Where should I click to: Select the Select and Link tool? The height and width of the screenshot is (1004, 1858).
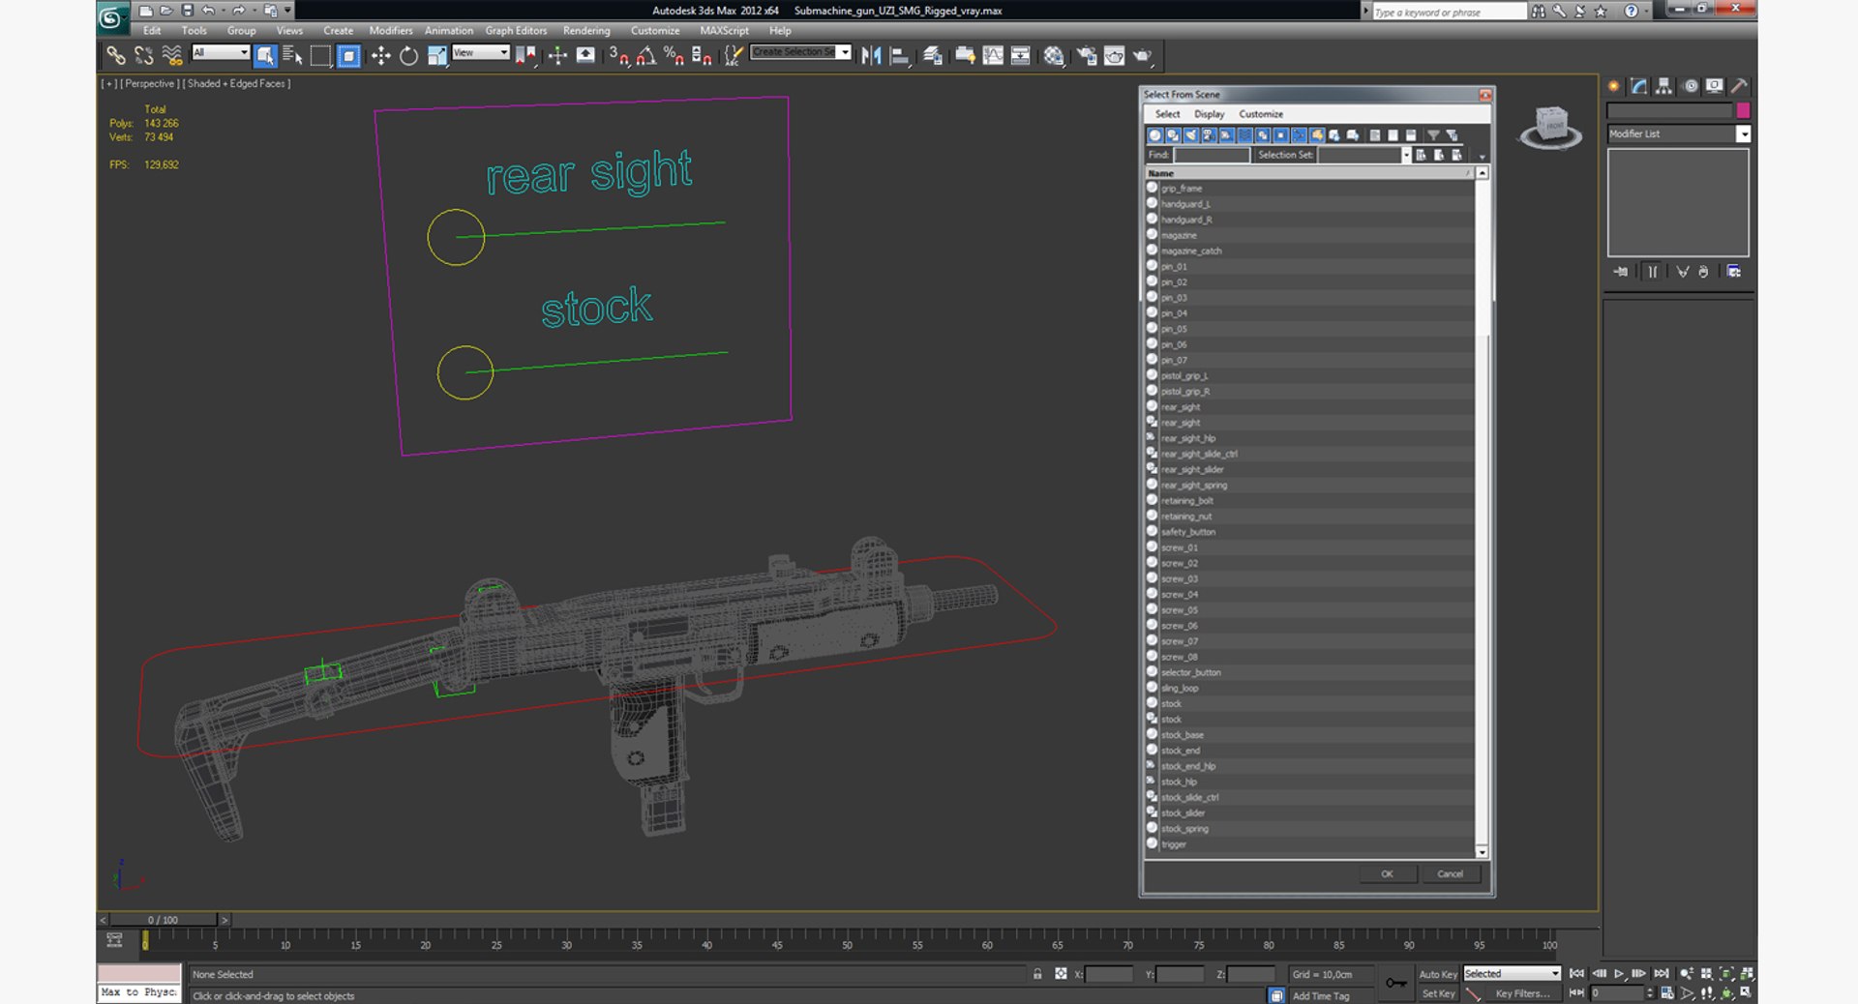[x=116, y=56]
